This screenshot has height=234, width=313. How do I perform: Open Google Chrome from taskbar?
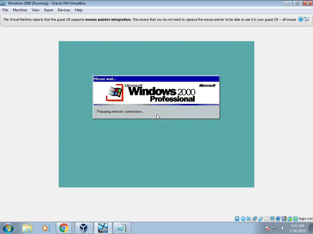64,228
